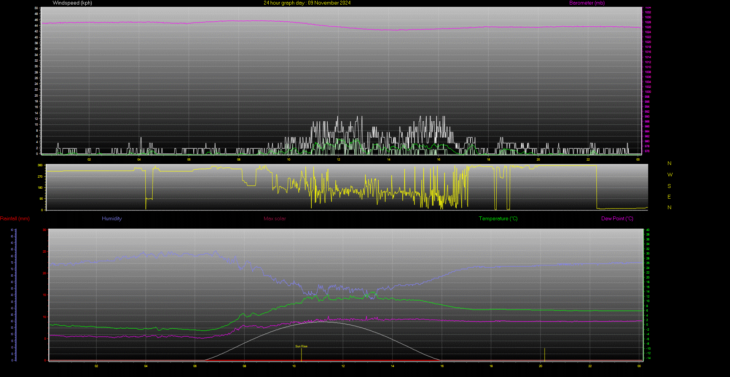Click the 360 value on wind direction axis
The width and height of the screenshot is (730, 377).
(40, 165)
